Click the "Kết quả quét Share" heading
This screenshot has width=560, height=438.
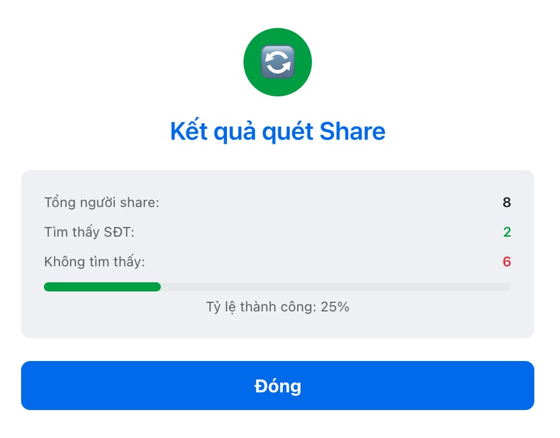pos(278,132)
